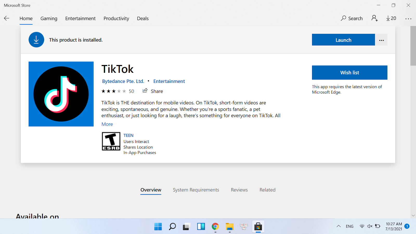This screenshot has height=234, width=416.
Task: Click the TikTok title heading
Action: tap(118, 69)
